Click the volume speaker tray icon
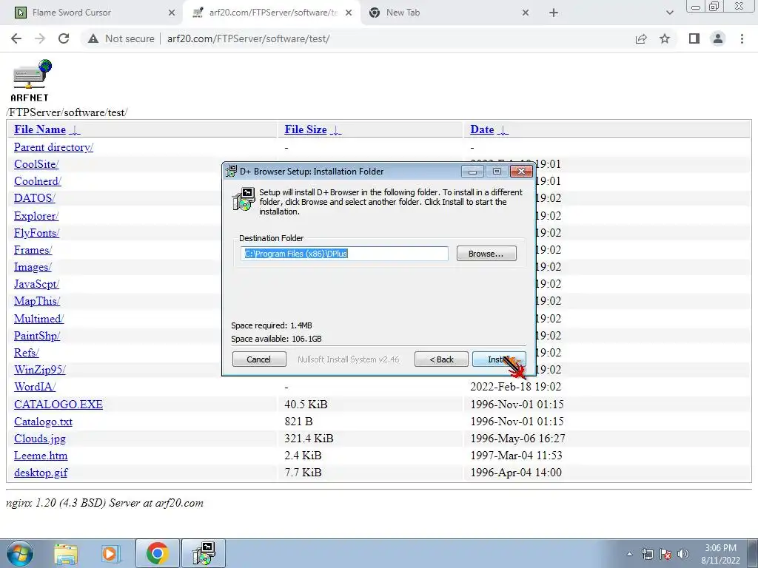 683,554
